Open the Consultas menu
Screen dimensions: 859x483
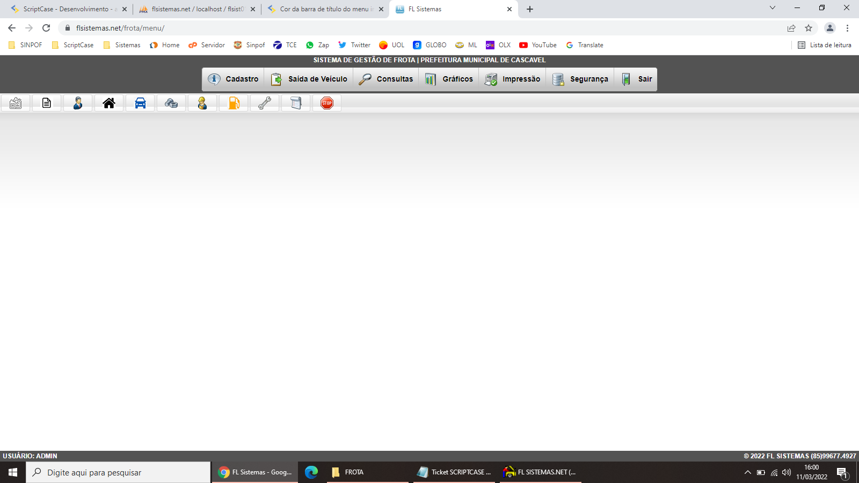385,79
